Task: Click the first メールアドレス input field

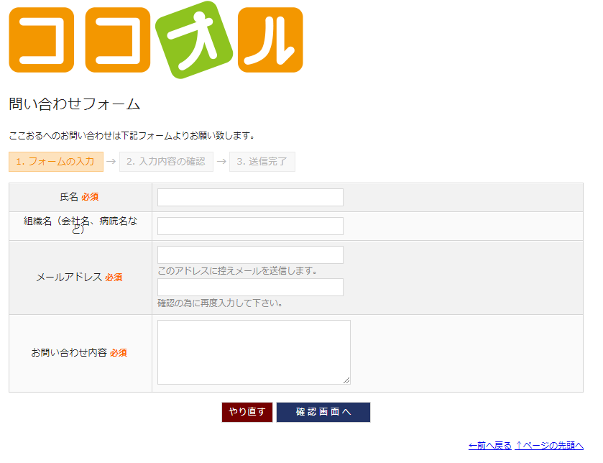Action: tap(250, 255)
